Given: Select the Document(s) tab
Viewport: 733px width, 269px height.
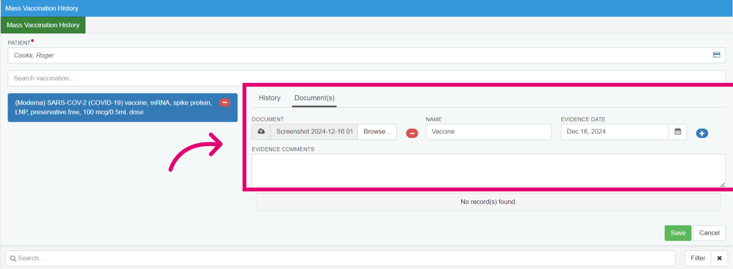Looking at the screenshot, I should click(315, 98).
